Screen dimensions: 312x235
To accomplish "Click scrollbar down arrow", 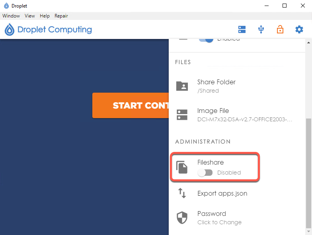I will [x=309, y=231].
